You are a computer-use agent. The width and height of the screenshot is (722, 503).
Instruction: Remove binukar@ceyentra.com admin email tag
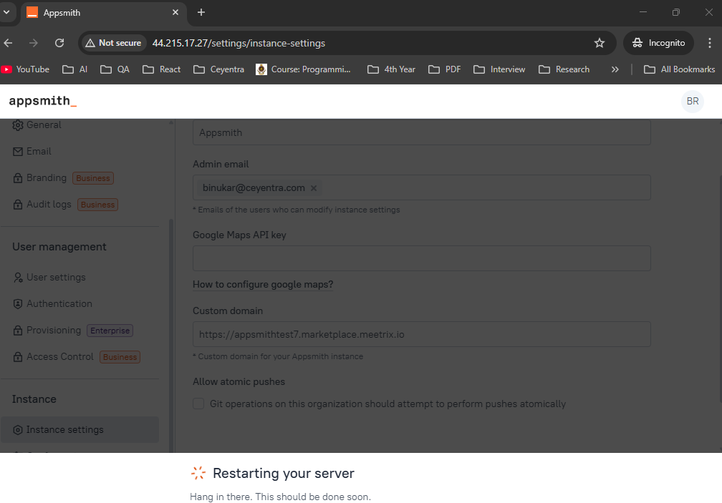pyautogui.click(x=314, y=188)
